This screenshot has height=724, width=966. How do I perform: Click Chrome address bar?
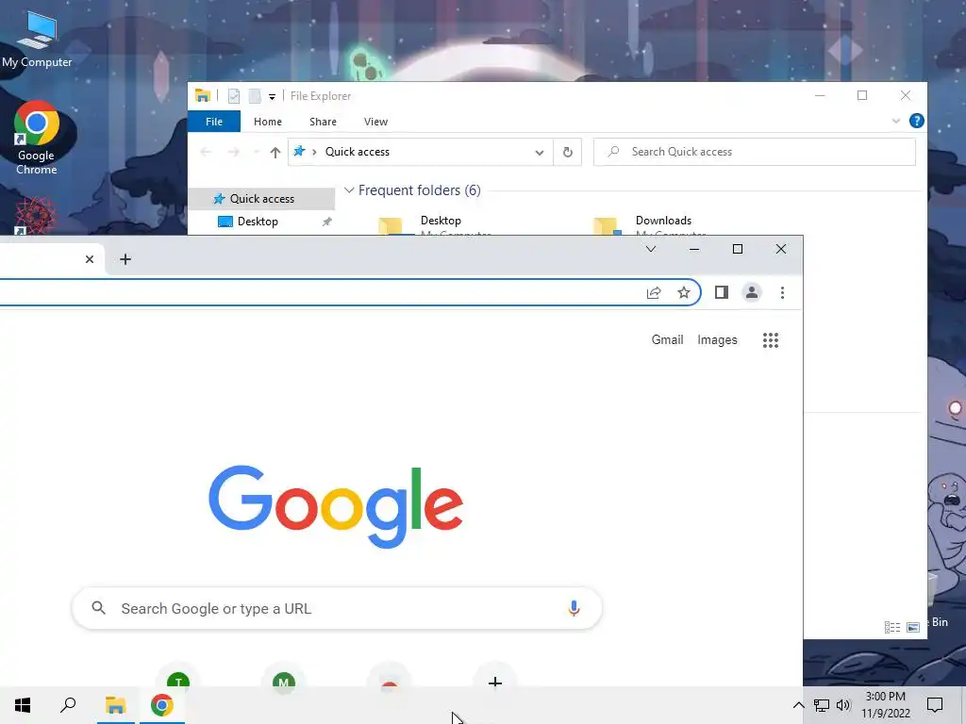321,292
